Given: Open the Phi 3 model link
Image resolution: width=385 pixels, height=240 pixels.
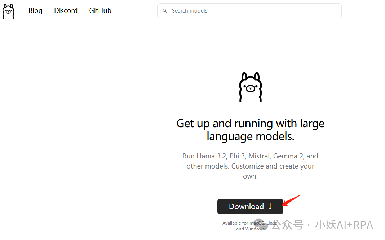Looking at the screenshot, I should pos(237,156).
